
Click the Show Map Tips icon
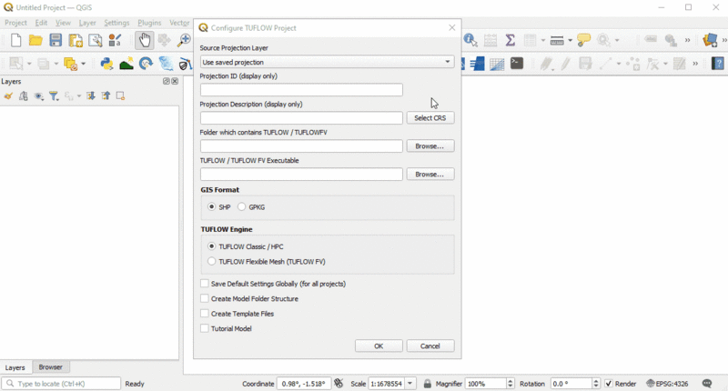(x=584, y=41)
